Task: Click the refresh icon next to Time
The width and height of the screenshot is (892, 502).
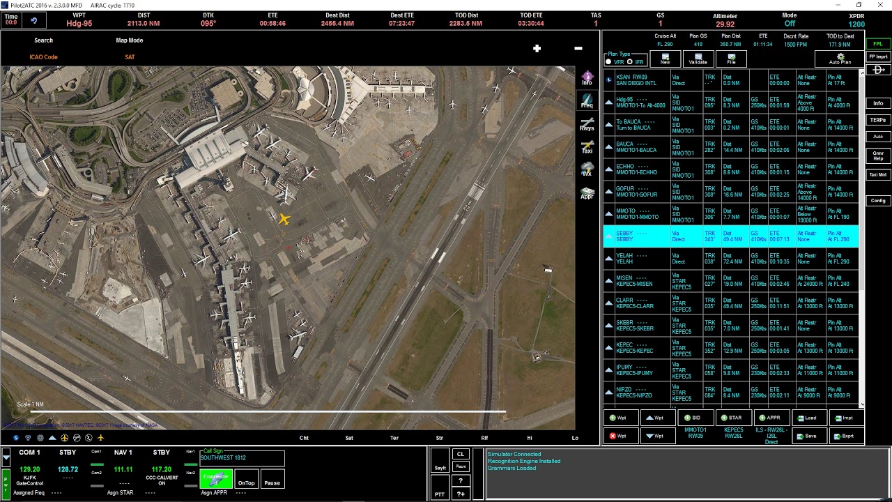Action: pos(33,20)
